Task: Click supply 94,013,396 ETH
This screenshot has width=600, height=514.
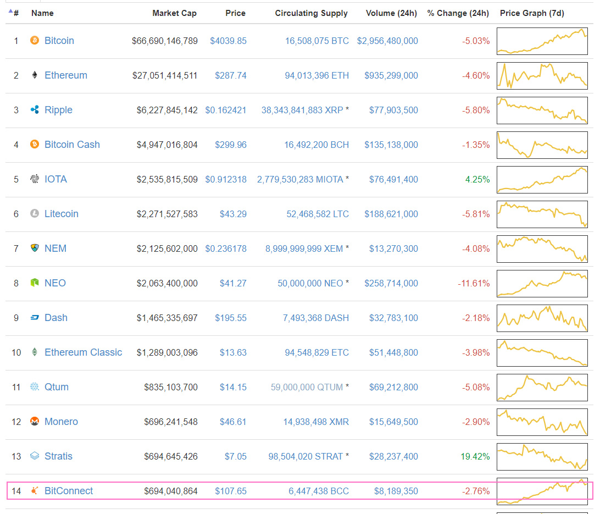Action: [317, 75]
